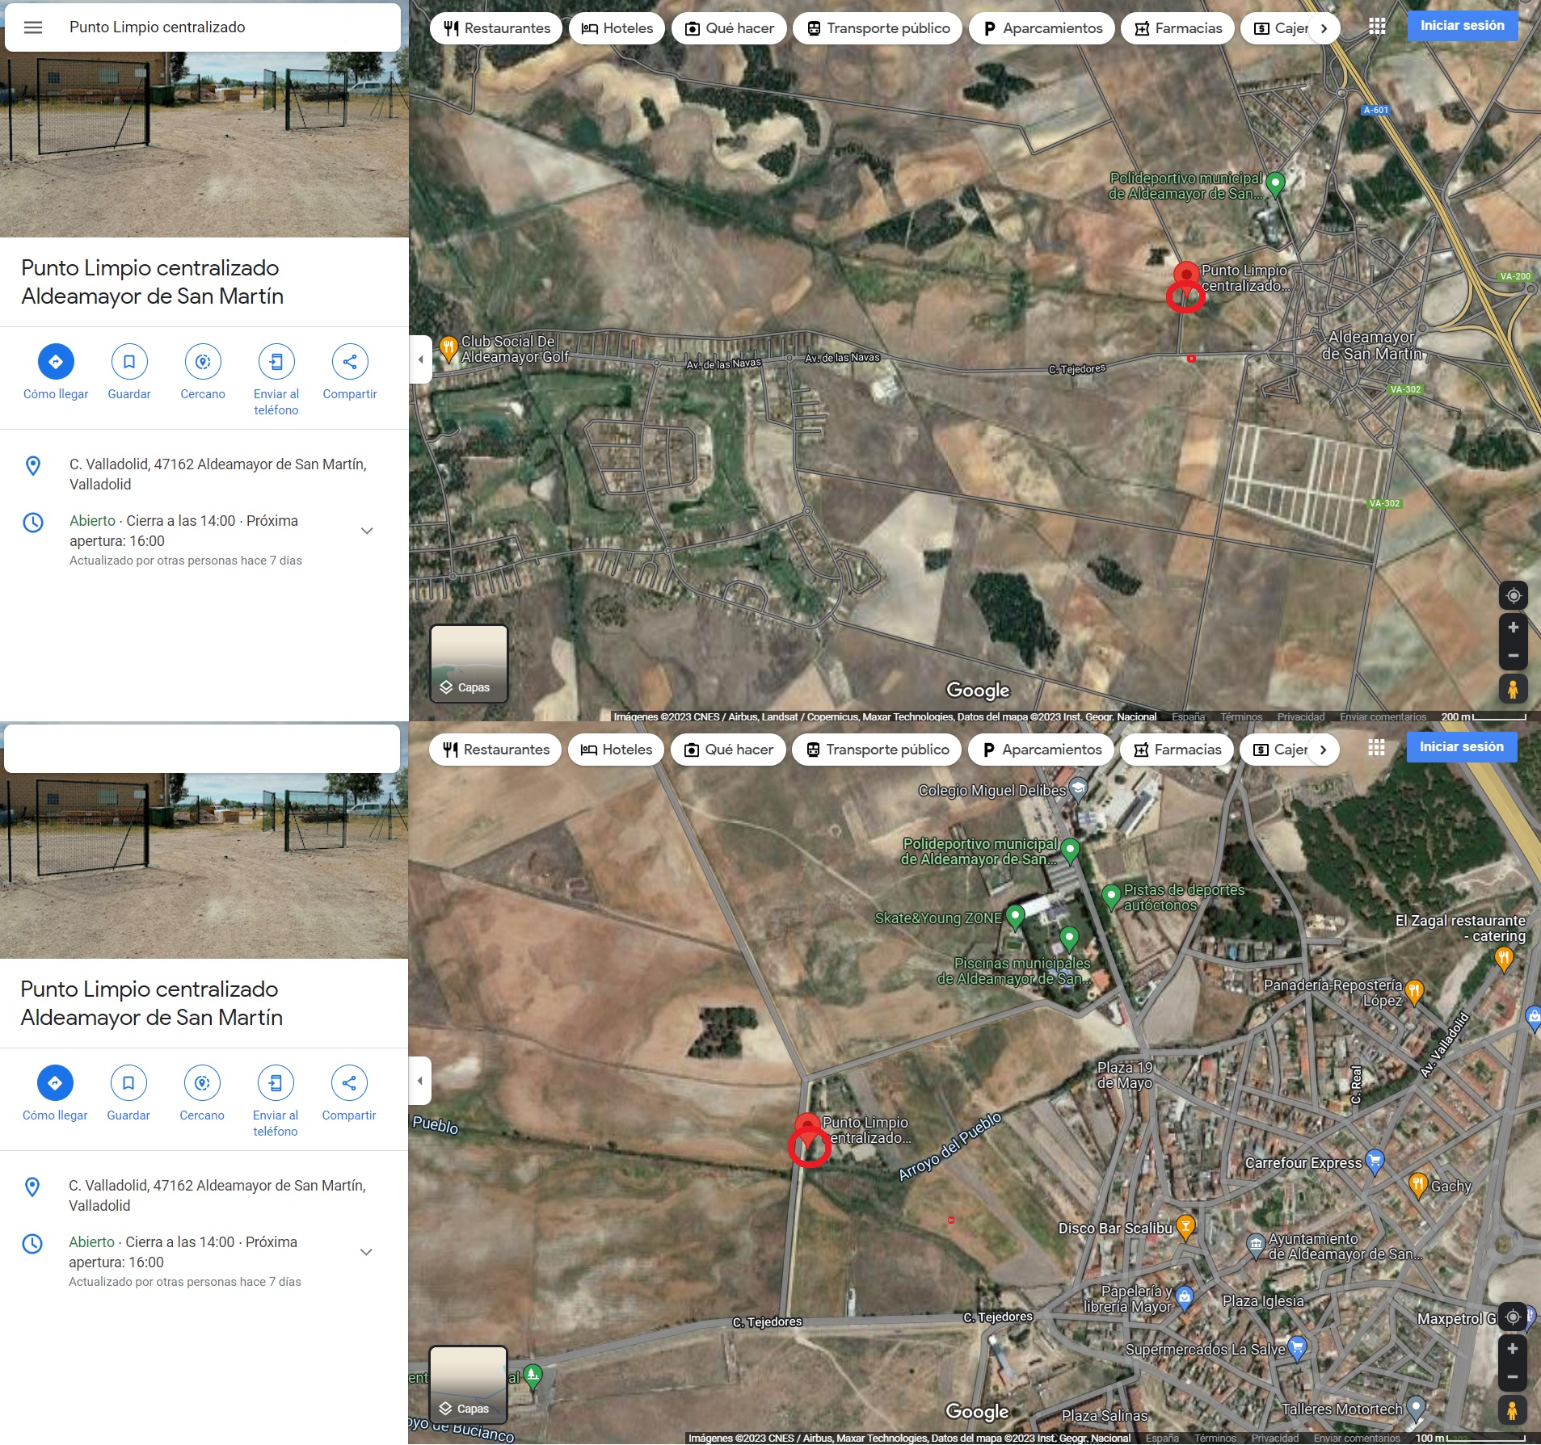Screen dimensions: 1541x1445
Task: Click Cercano nearby icon in lower panel
Action: point(202,1082)
